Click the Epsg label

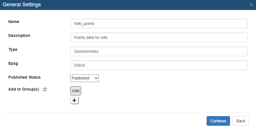13,64
